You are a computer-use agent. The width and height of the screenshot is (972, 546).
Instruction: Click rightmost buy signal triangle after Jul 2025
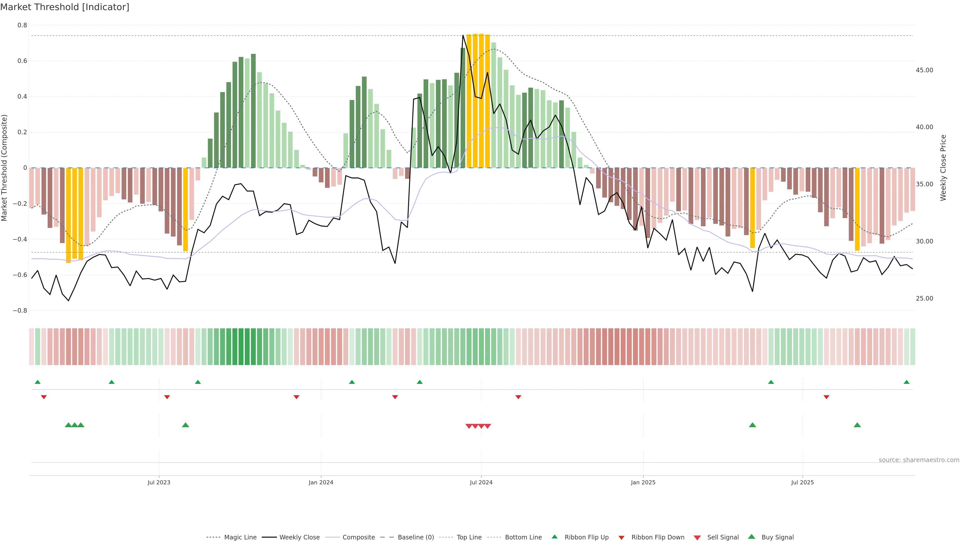pos(857,425)
